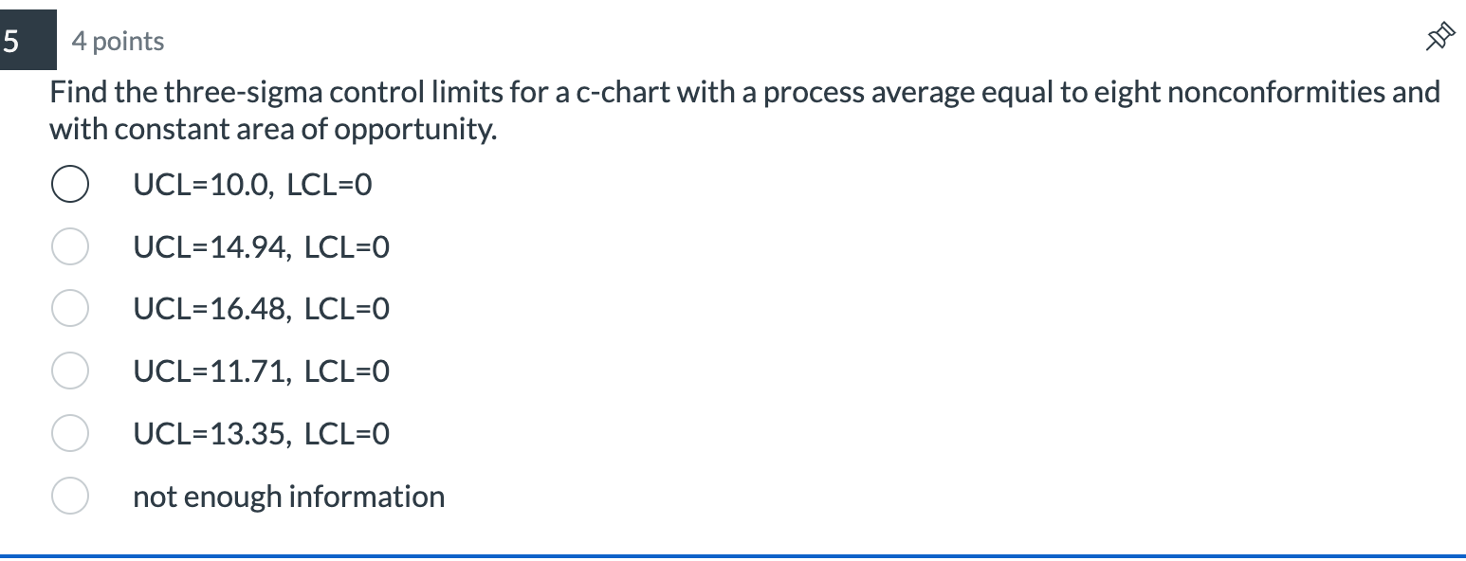
Task: Choose answer option UCL=16.48, LCL=0 by its text
Action: tap(262, 309)
